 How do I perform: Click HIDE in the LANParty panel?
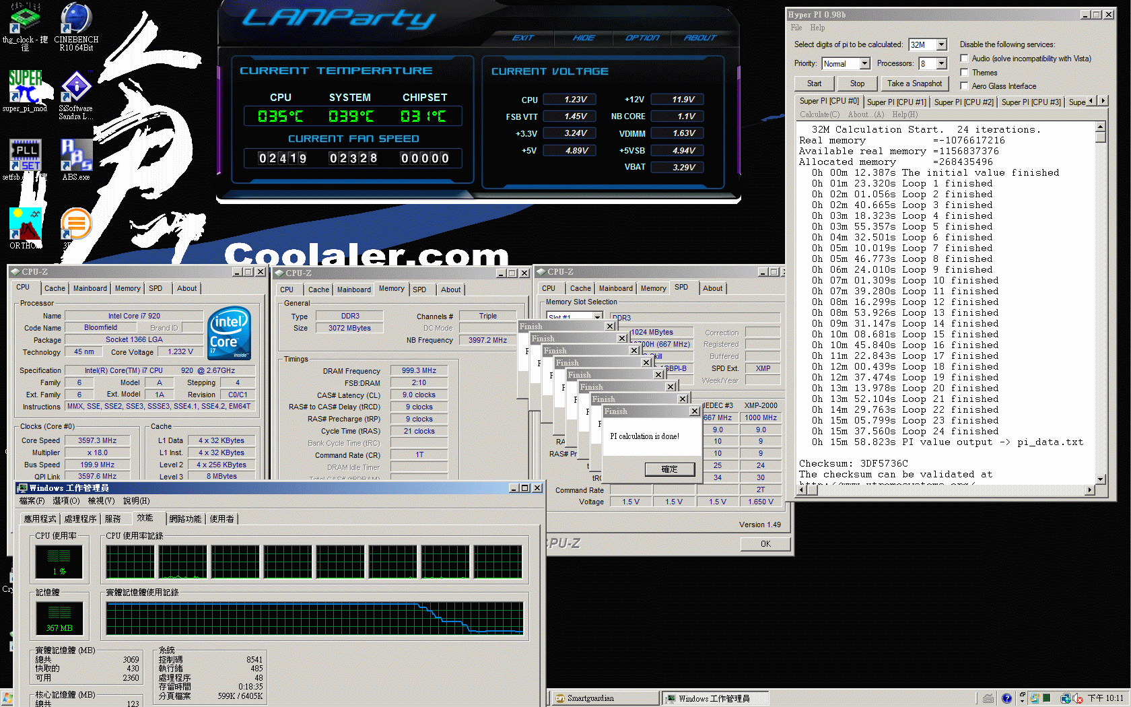[x=584, y=38]
